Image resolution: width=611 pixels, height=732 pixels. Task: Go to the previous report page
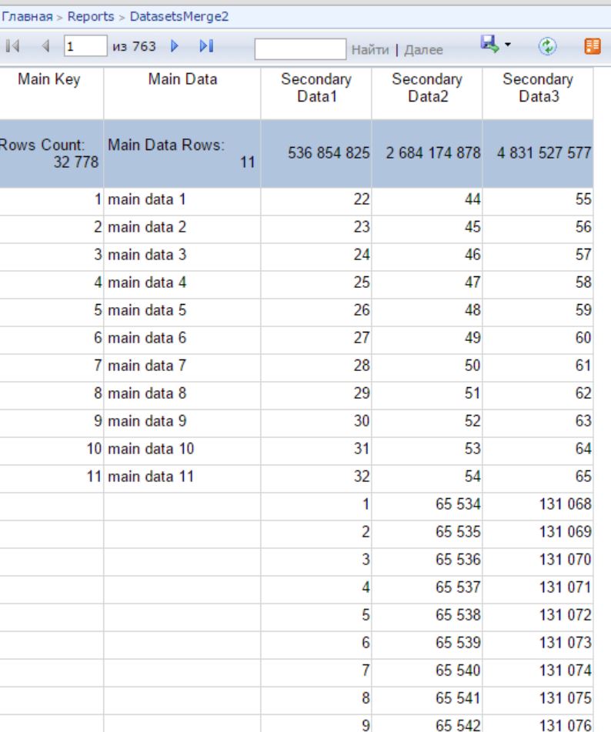pyautogui.click(x=45, y=45)
